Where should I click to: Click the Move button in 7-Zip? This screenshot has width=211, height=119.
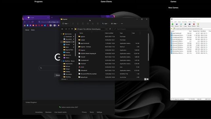click(x=190, y=25)
